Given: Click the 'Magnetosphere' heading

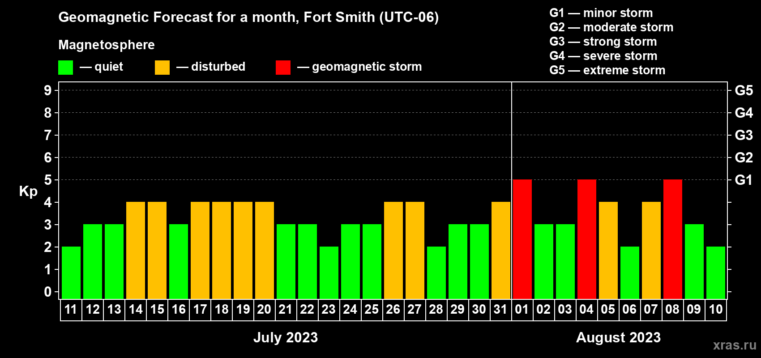Looking at the screenshot, I should [107, 45].
